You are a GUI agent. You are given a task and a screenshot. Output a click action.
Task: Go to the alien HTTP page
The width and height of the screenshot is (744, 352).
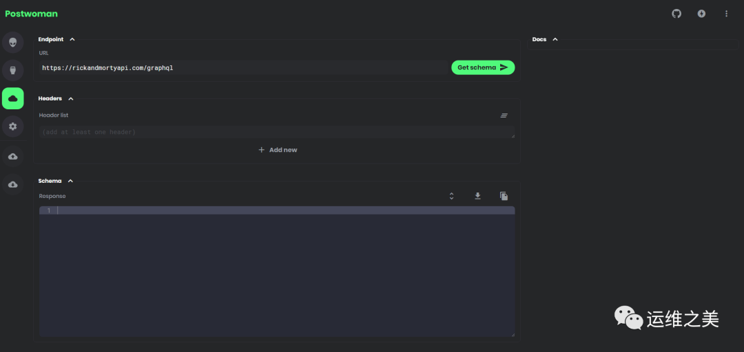(x=13, y=43)
